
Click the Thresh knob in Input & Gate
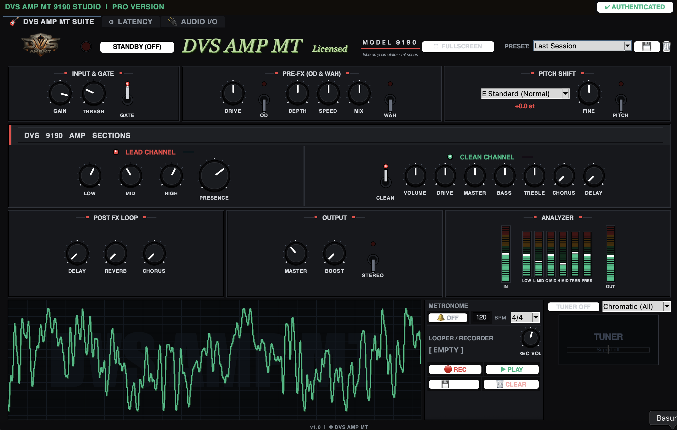(x=93, y=93)
